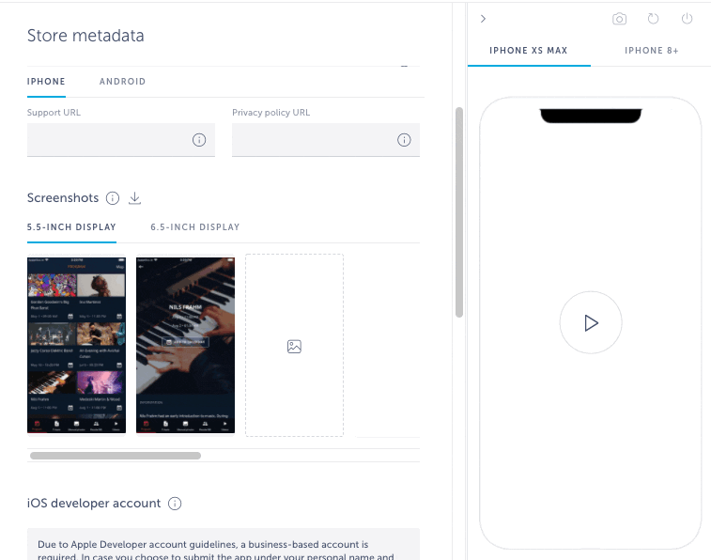Screen dimensions: 711x560
Task: Focus the Privacy policy URL input field
Action: click(x=326, y=140)
